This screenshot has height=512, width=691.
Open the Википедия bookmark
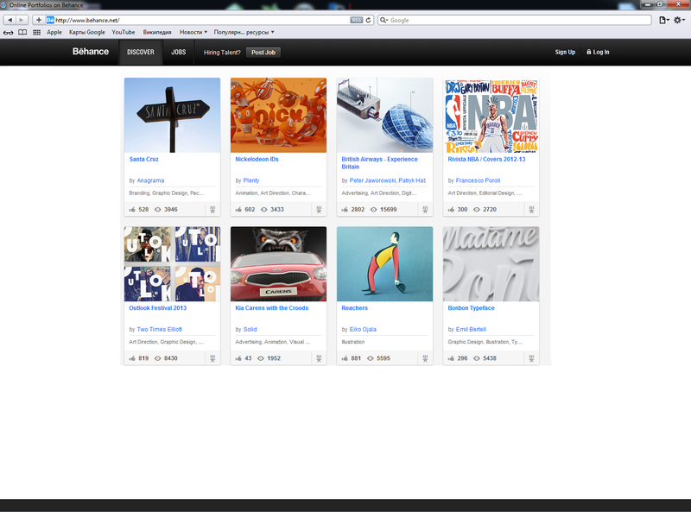[x=157, y=32]
